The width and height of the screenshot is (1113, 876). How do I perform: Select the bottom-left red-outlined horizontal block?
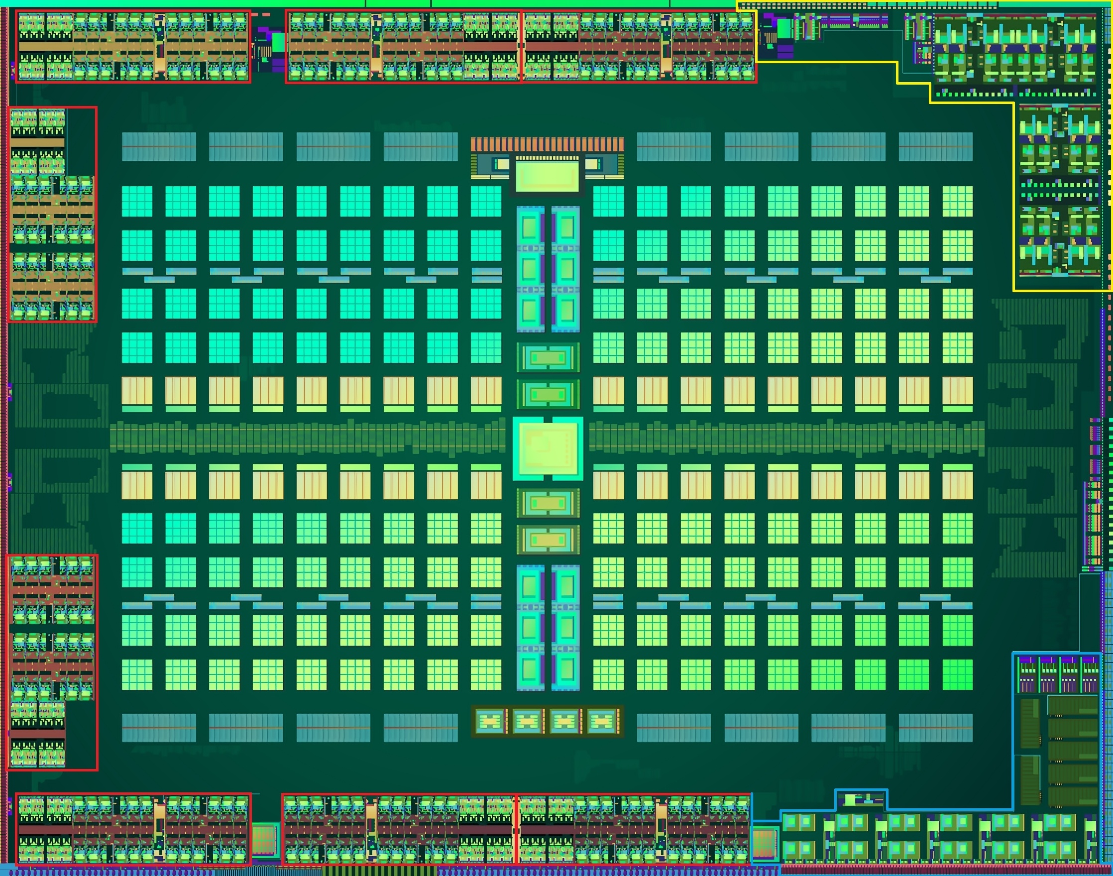click(x=133, y=829)
